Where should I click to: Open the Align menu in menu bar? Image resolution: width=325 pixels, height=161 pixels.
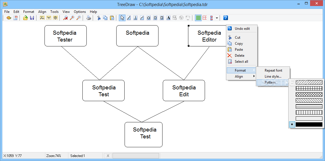coord(42,11)
